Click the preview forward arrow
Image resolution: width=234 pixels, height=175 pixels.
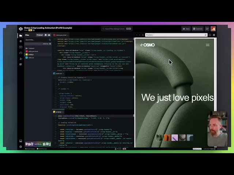click(140, 35)
